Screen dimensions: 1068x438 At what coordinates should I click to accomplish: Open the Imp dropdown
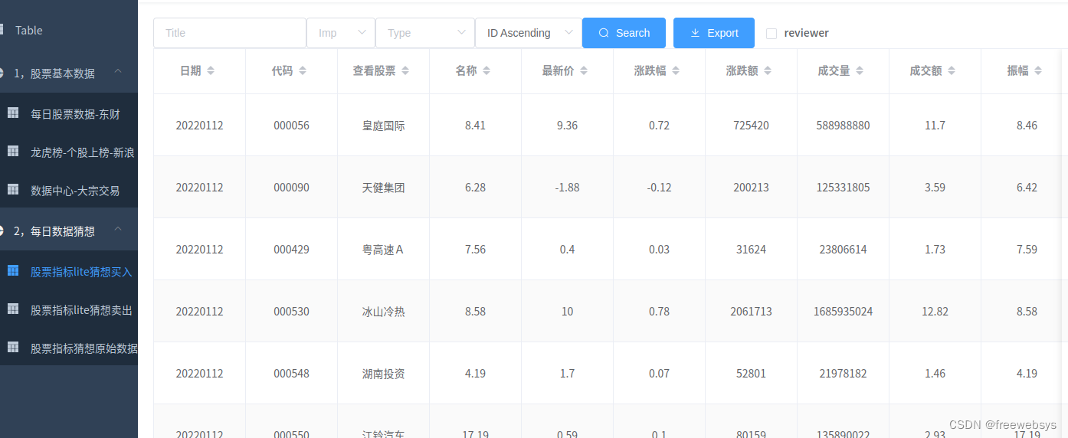tap(341, 33)
